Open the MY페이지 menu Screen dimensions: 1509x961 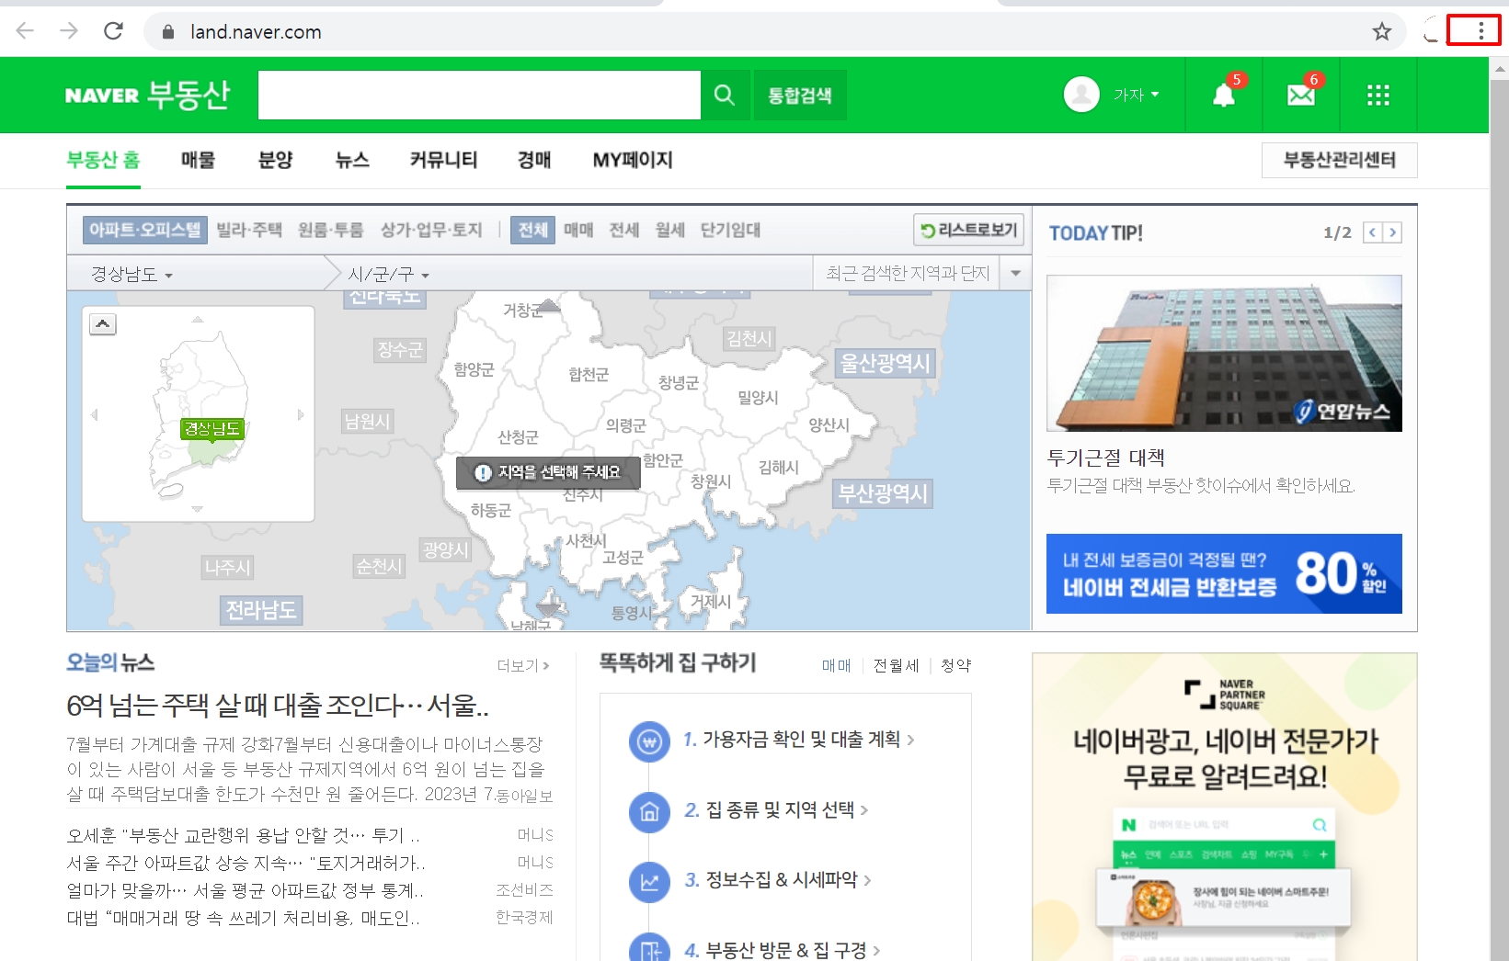(633, 160)
